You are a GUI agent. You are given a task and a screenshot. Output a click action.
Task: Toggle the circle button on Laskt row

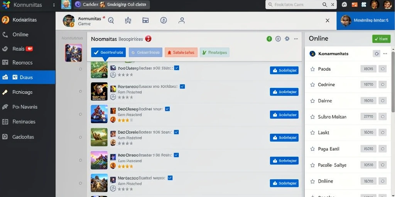(382, 132)
